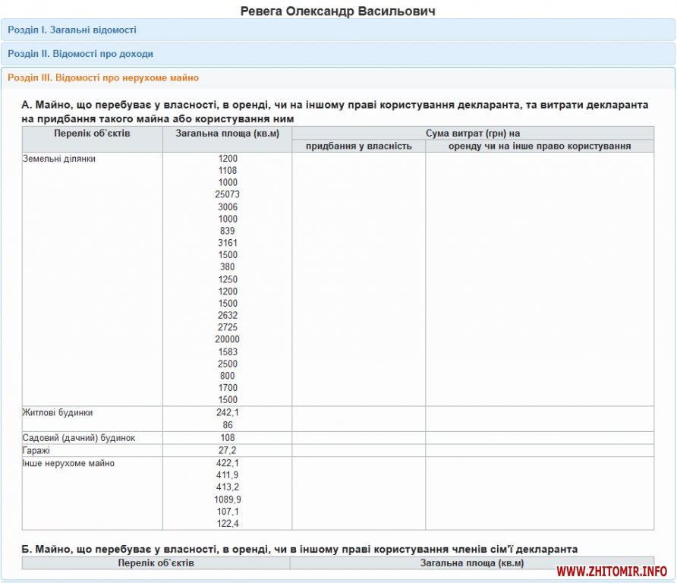
Task: Select the 'Сума витрат (грн) на' header
Action: pos(472,133)
